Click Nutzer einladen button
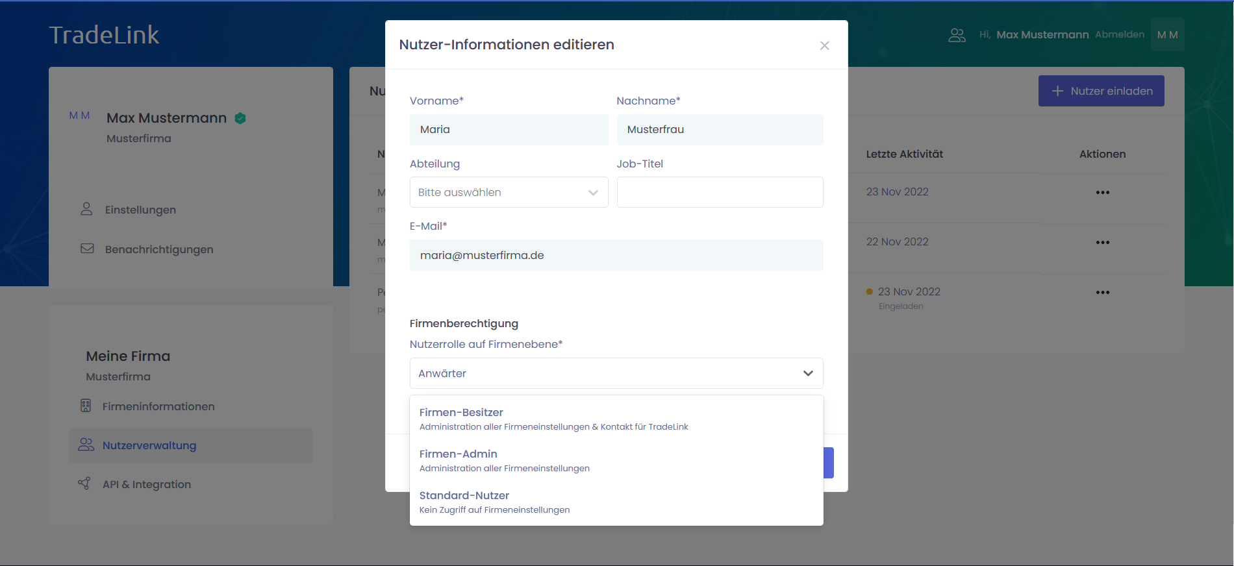Image resolution: width=1234 pixels, height=566 pixels. [1101, 91]
